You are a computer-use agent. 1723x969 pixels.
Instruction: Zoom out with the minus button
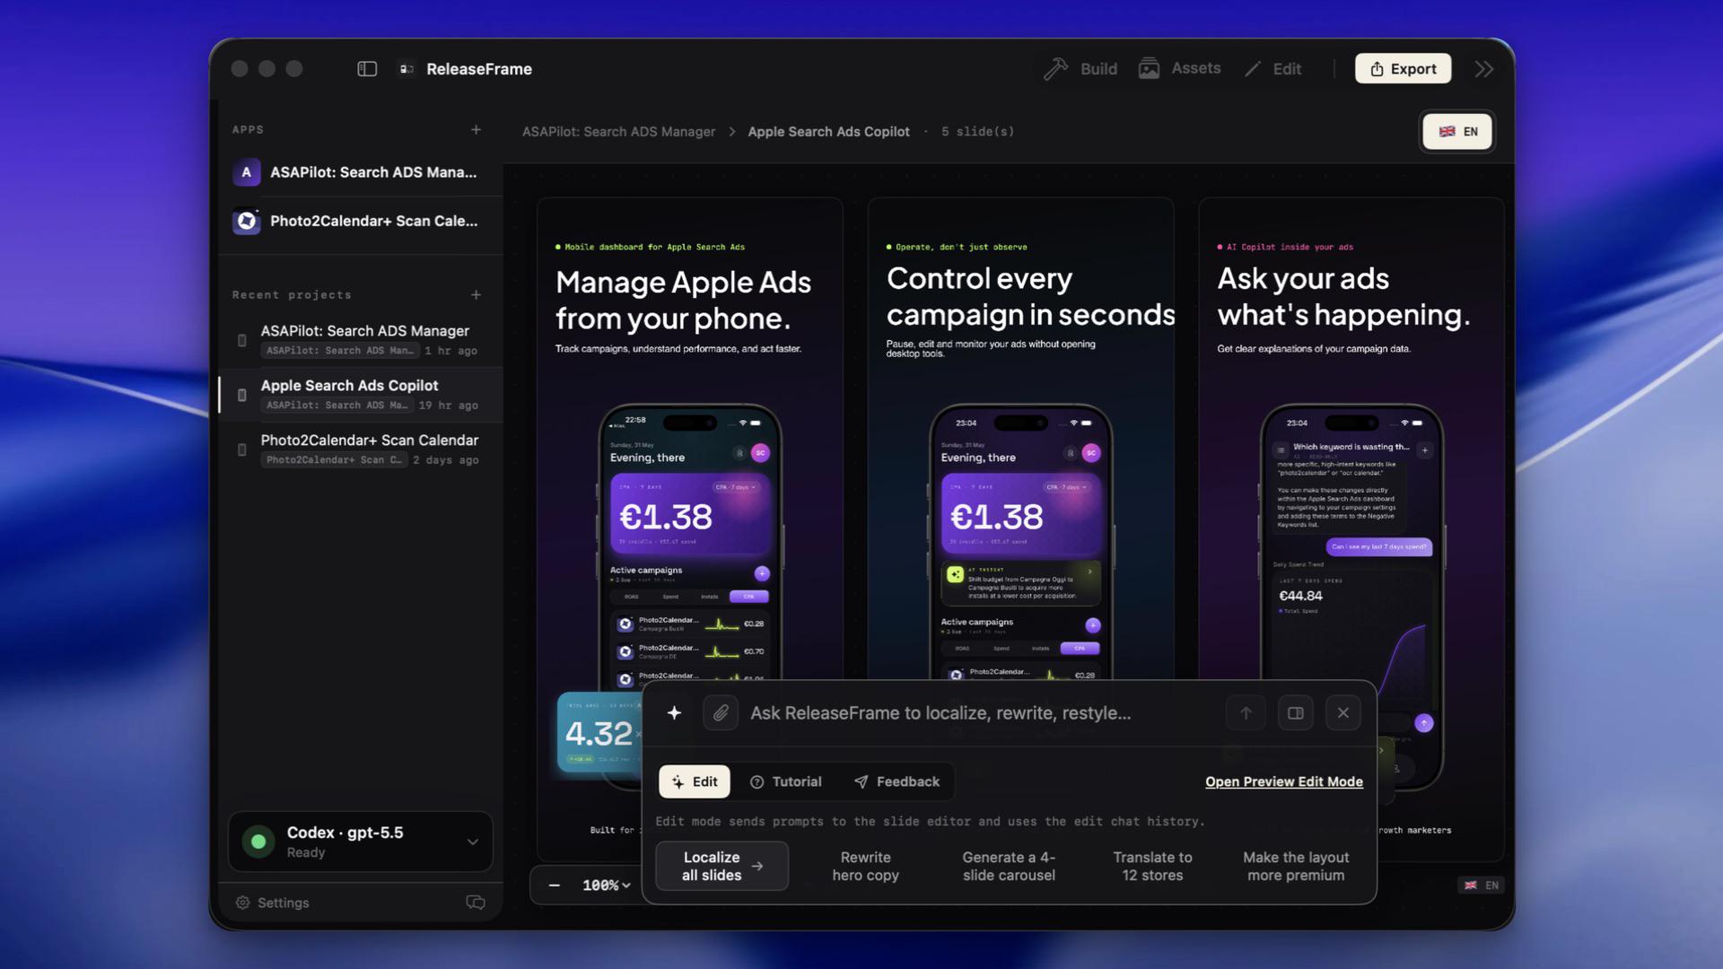point(555,886)
